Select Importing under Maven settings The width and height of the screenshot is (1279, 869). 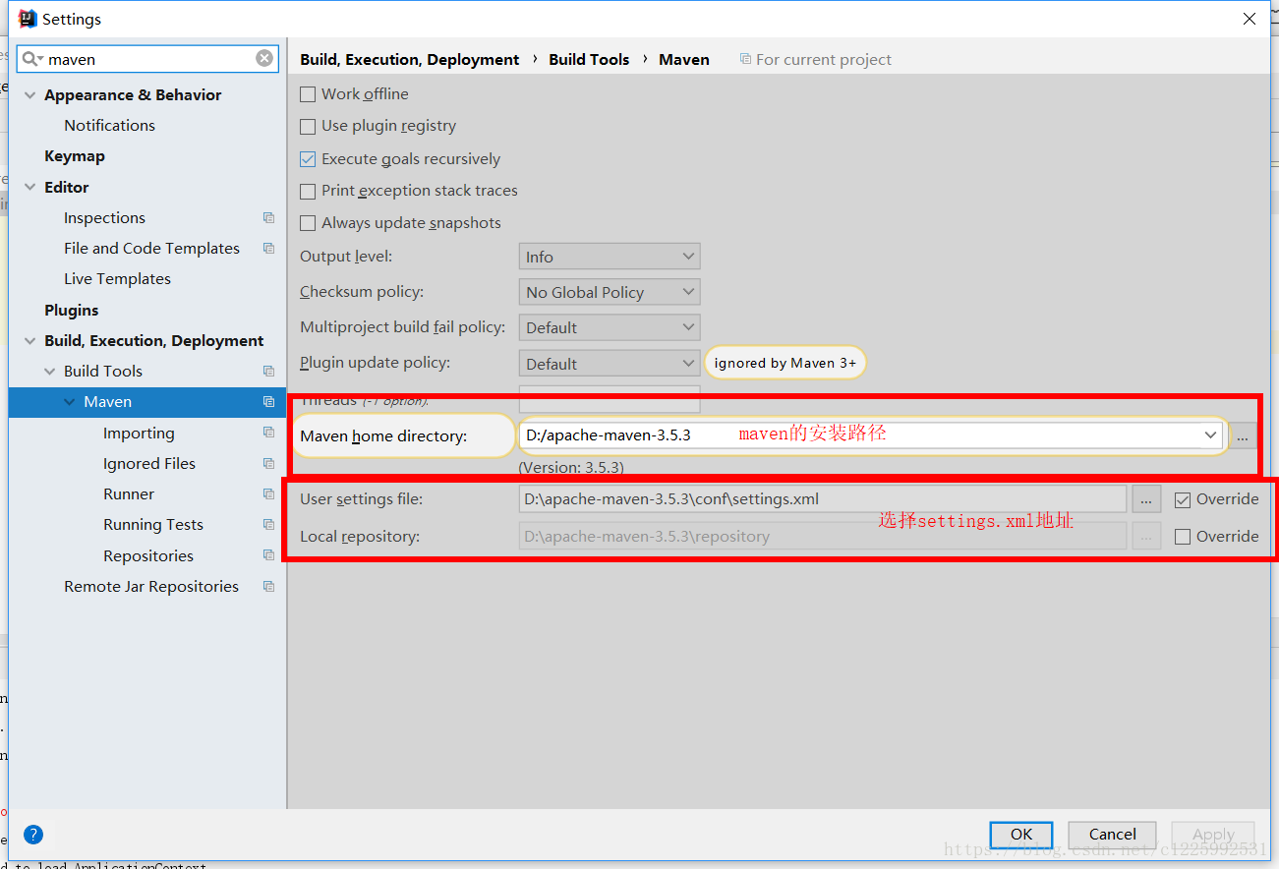(139, 433)
